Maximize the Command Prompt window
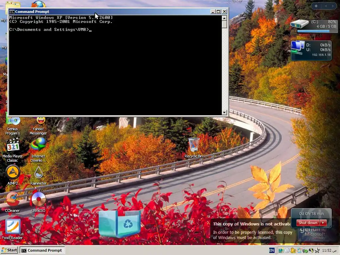Viewport: 340px width, 255px height. coord(218,12)
